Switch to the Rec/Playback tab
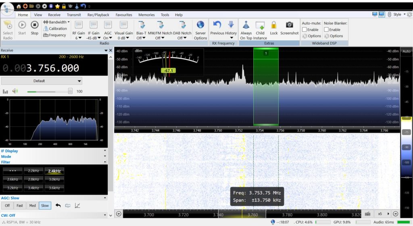413x226 pixels. click(98, 15)
